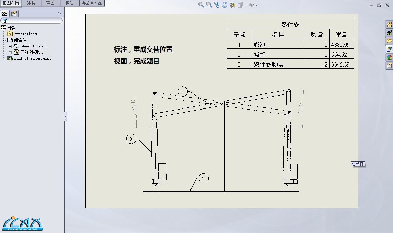This screenshot has width=393, height=233.
Task: Select the 194.77 dimension
Action: pyautogui.click(x=300, y=109)
